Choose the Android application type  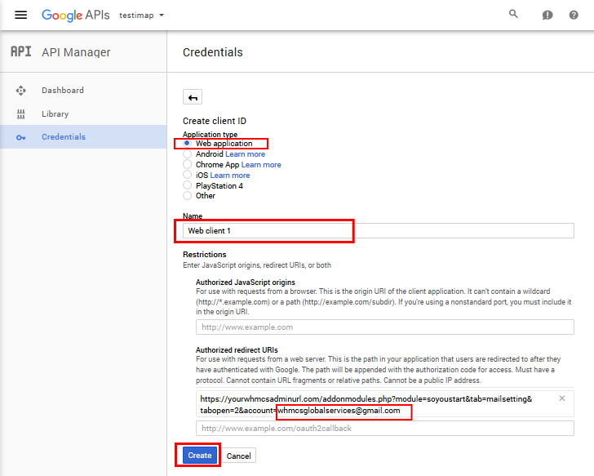point(188,154)
